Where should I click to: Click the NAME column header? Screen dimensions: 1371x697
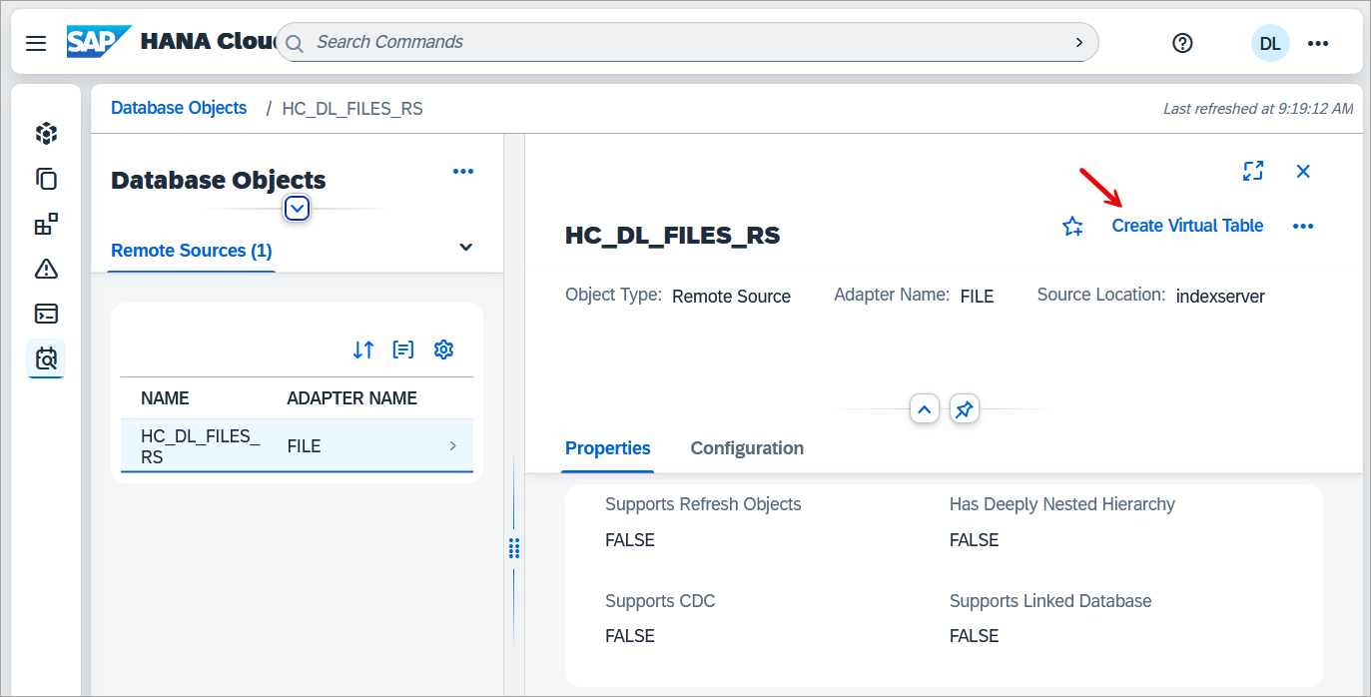(165, 398)
